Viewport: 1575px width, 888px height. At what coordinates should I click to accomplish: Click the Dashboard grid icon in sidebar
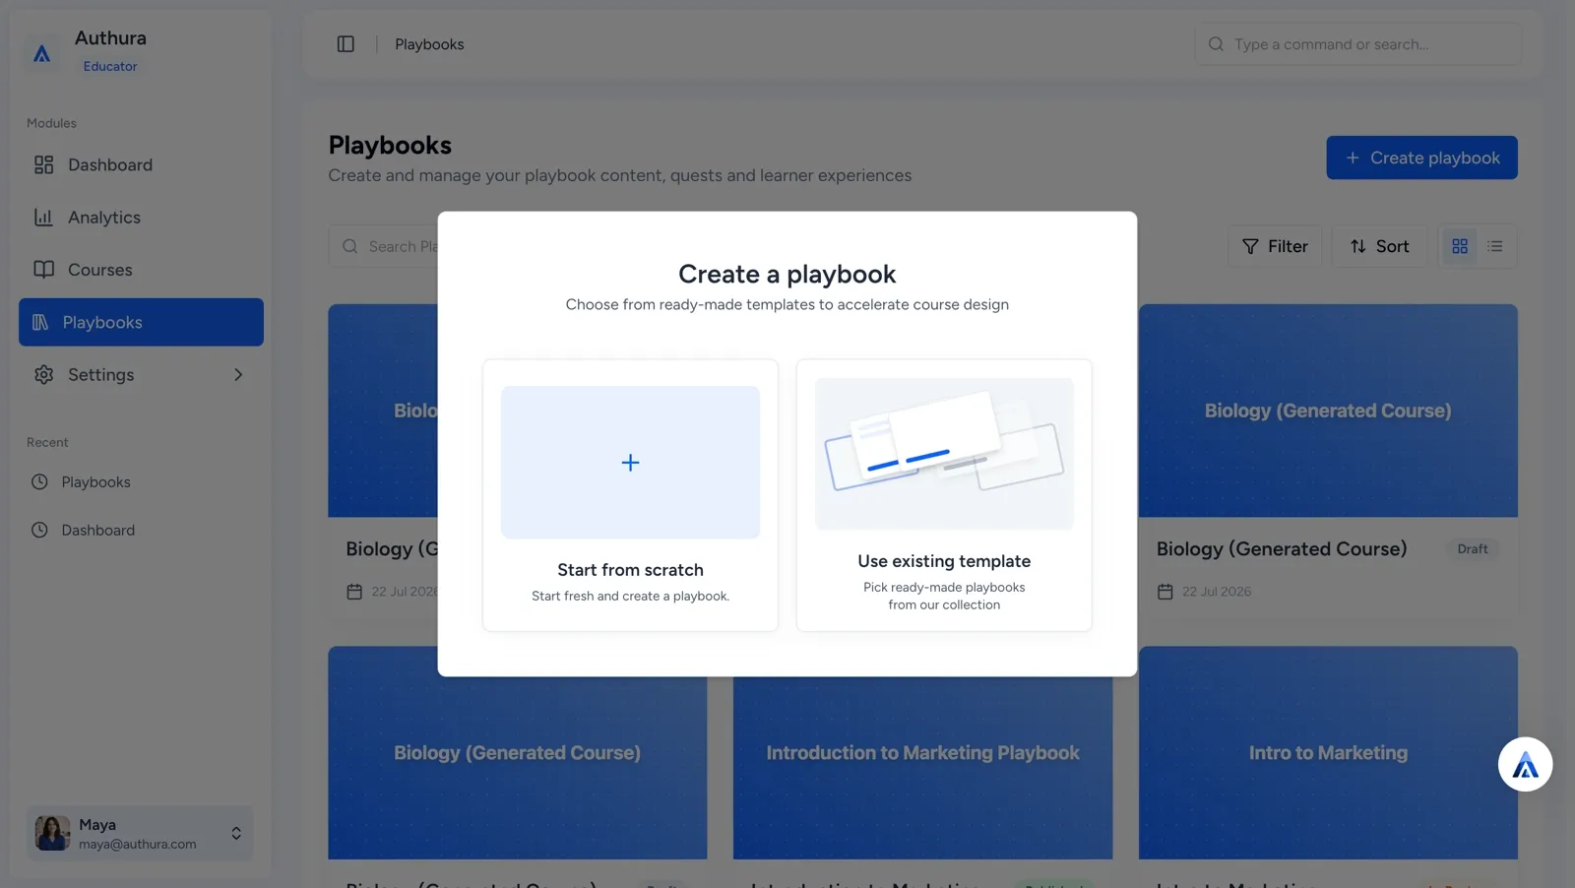43,164
